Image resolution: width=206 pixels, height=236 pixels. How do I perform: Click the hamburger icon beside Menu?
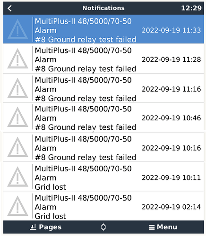pos(152,227)
